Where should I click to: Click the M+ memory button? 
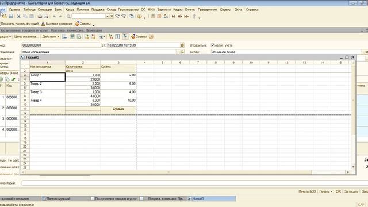pyautogui.click(x=180, y=17)
